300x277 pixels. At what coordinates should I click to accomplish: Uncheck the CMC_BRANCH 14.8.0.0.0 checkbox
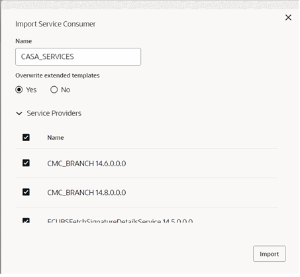point(26,192)
